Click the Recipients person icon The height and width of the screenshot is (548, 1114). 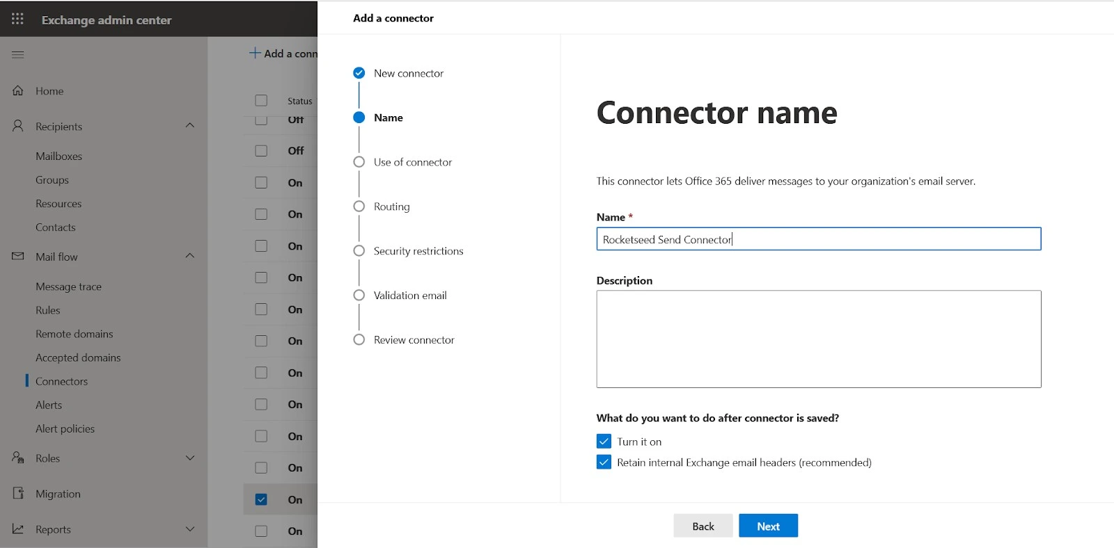click(18, 126)
